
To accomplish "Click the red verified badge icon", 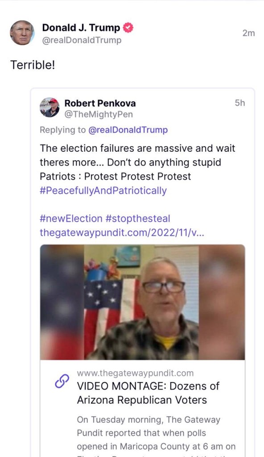I will [128, 28].
